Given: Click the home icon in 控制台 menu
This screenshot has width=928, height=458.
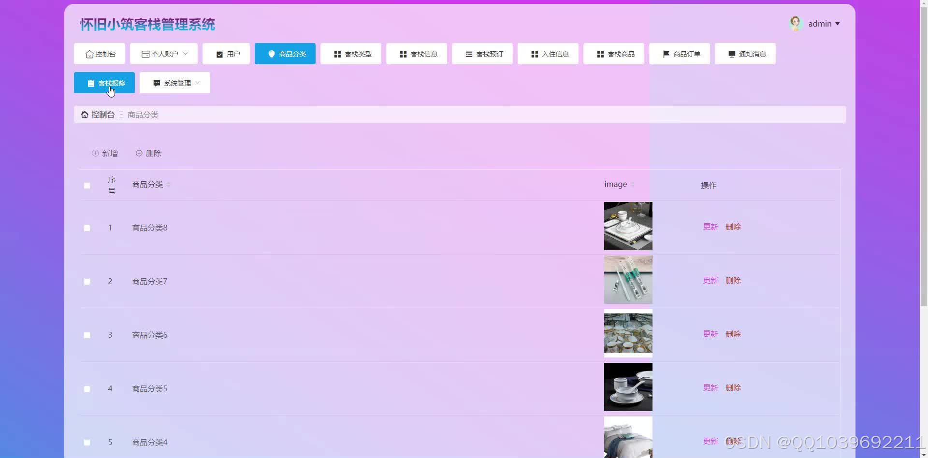Looking at the screenshot, I should pos(89,54).
